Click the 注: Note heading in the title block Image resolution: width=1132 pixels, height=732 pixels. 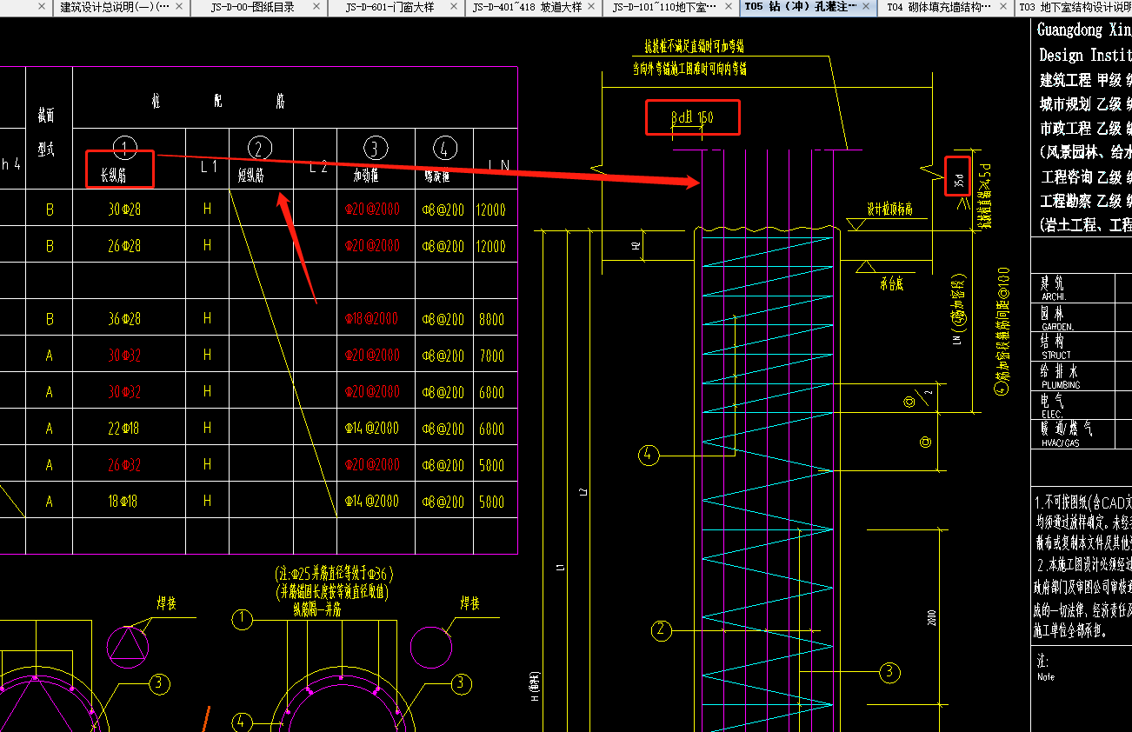click(1046, 667)
